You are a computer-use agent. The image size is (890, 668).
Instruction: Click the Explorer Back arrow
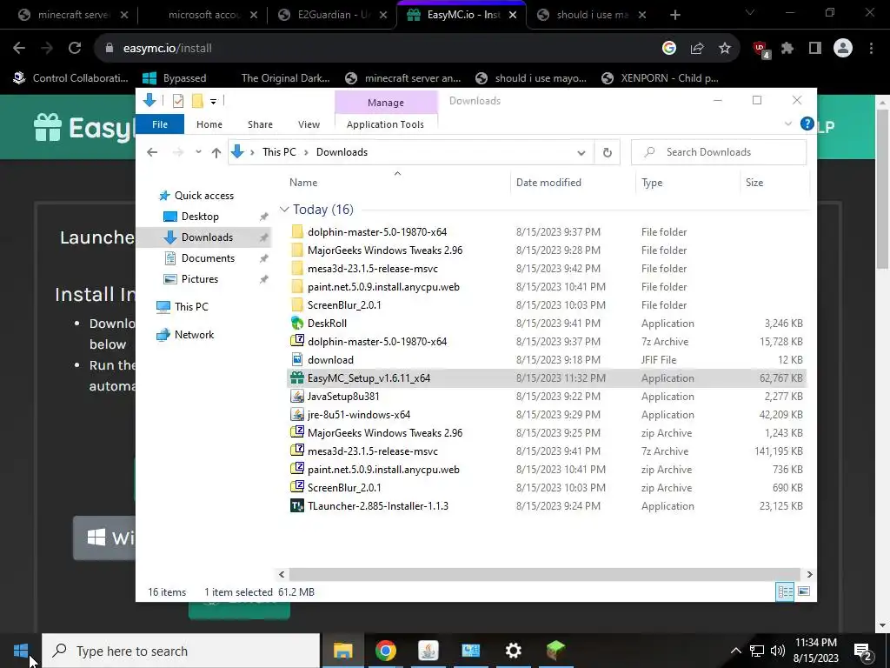click(152, 152)
